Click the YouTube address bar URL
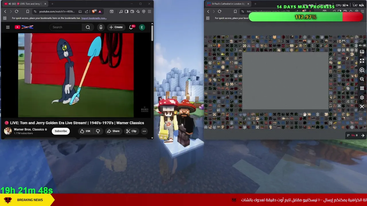Screen dimensions: 367x206 pyautogui.click(x=57, y=11)
